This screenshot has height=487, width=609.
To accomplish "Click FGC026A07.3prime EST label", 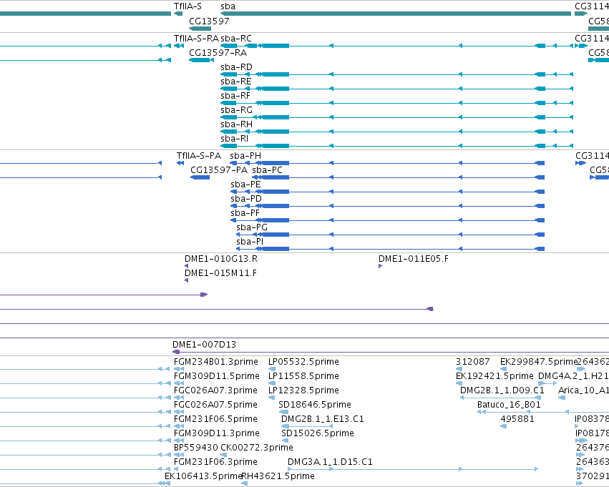I will coord(215,390).
